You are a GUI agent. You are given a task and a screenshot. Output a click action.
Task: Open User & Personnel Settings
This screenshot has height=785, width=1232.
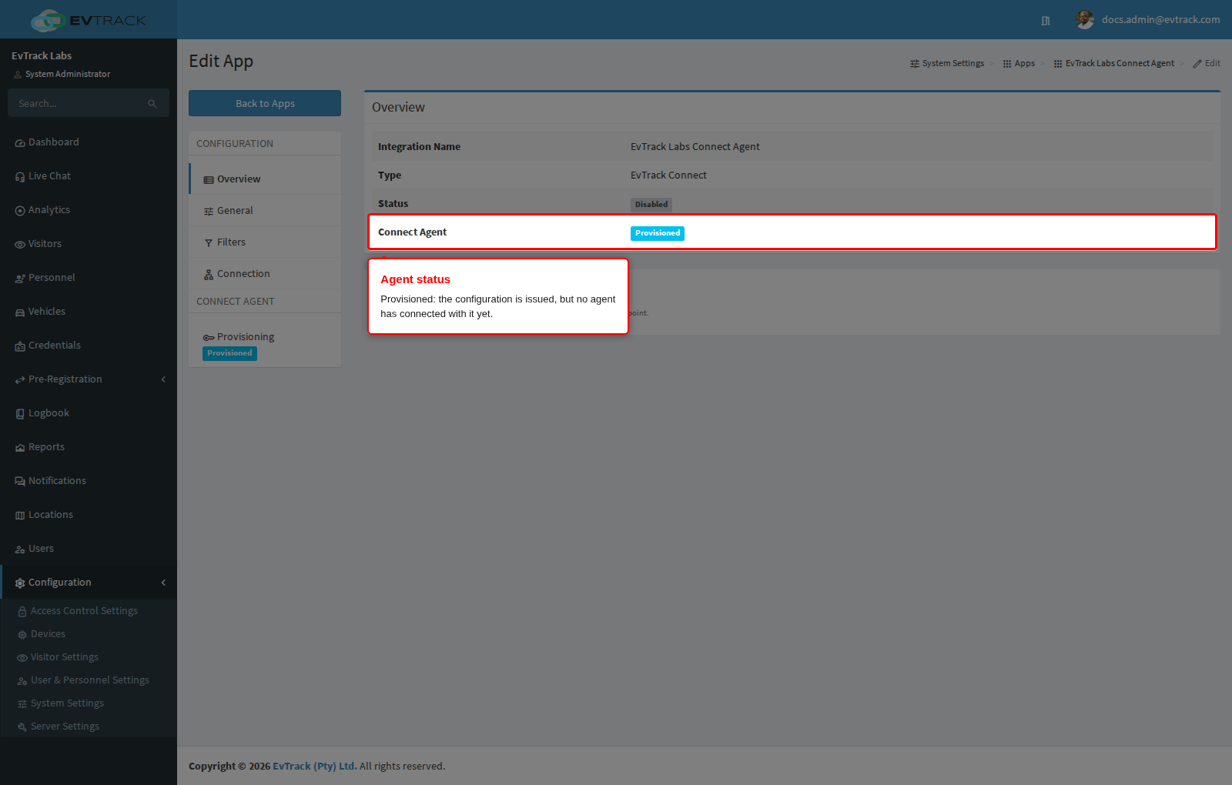[x=89, y=680]
